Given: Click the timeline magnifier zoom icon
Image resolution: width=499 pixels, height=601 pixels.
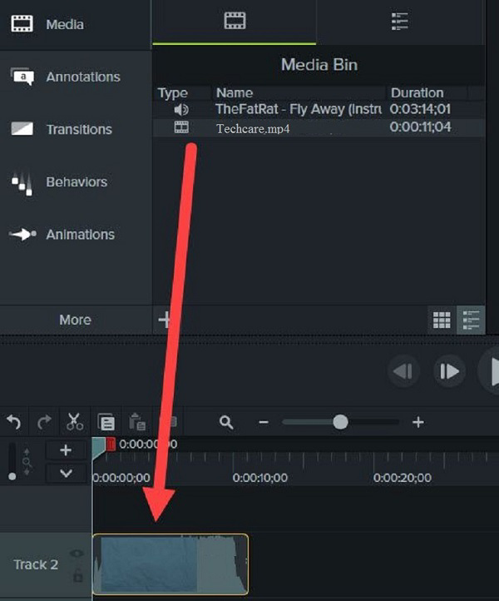Looking at the screenshot, I should [226, 422].
